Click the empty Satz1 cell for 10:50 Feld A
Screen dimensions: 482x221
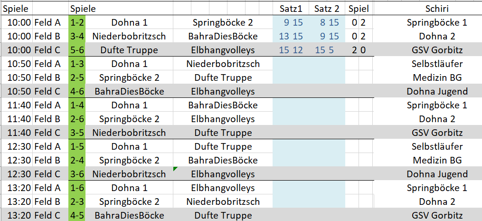[x=291, y=64]
